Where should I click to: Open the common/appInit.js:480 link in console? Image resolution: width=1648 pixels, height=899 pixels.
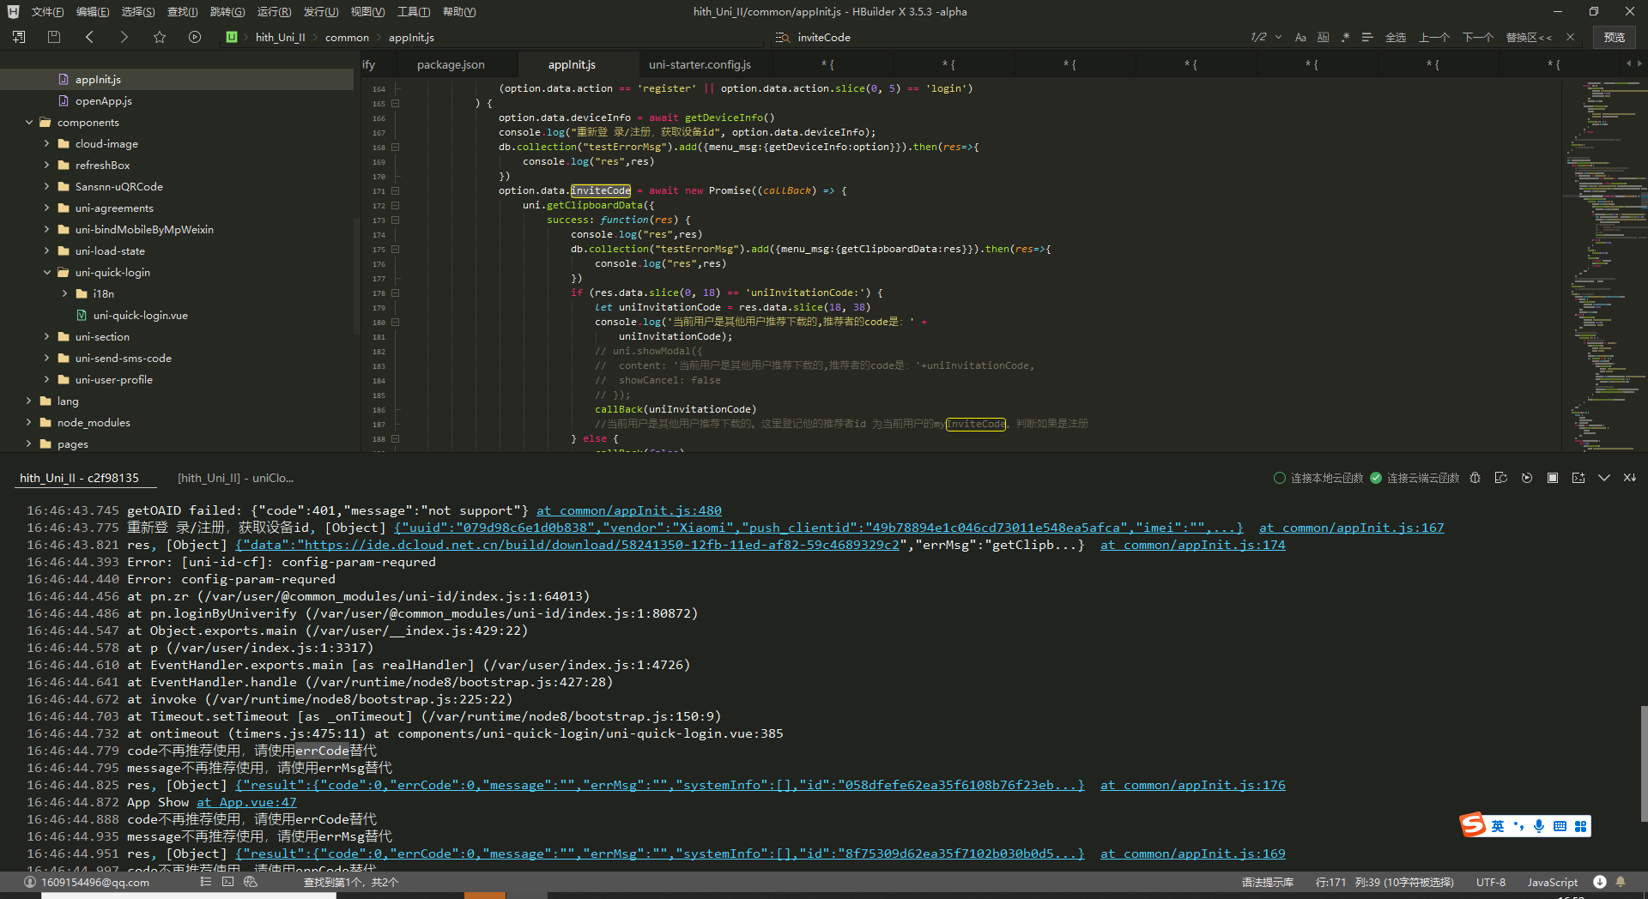coord(629,510)
